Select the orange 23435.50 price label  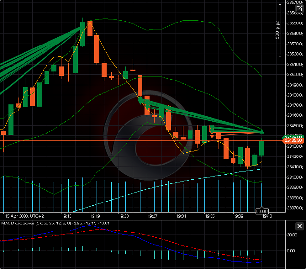[x=293, y=140]
